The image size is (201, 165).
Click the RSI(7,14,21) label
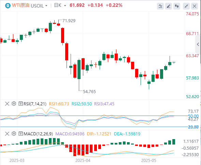[x=35, y=104]
